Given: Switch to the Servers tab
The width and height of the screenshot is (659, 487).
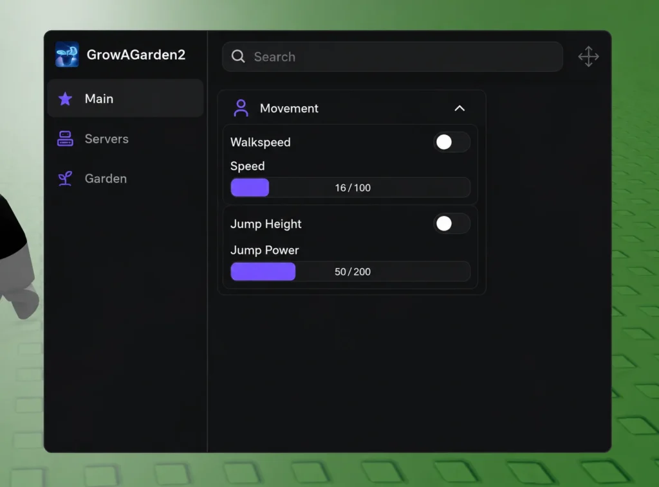Looking at the screenshot, I should [x=125, y=139].
